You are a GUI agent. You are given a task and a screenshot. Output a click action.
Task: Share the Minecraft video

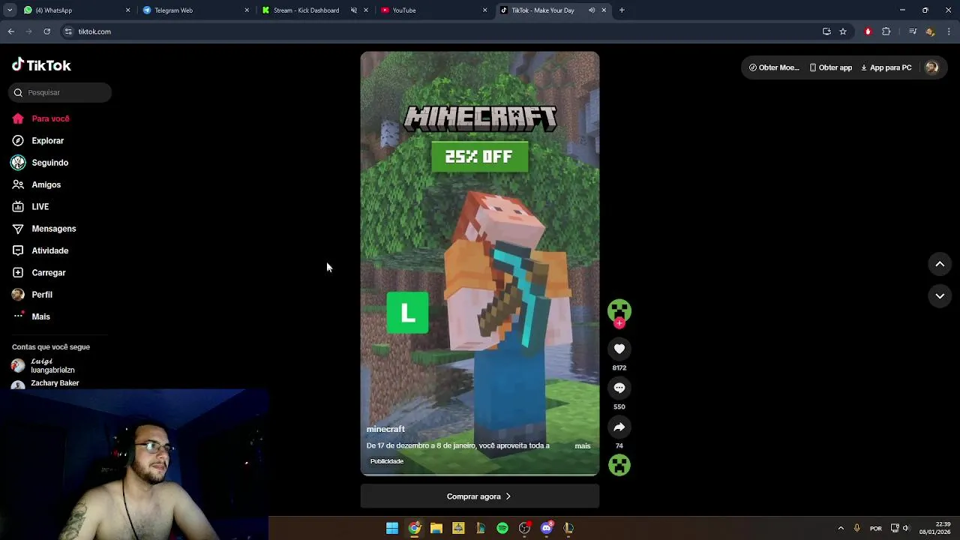(x=619, y=427)
